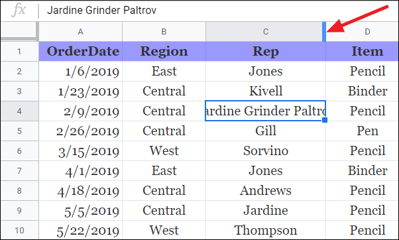Select row 10 header
Image resolution: width=399 pixels, height=240 pixels.
20,230
